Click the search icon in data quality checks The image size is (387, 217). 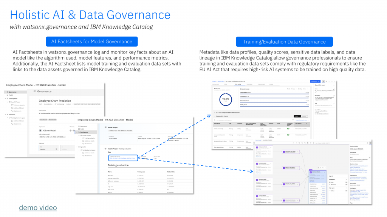tap(215, 120)
